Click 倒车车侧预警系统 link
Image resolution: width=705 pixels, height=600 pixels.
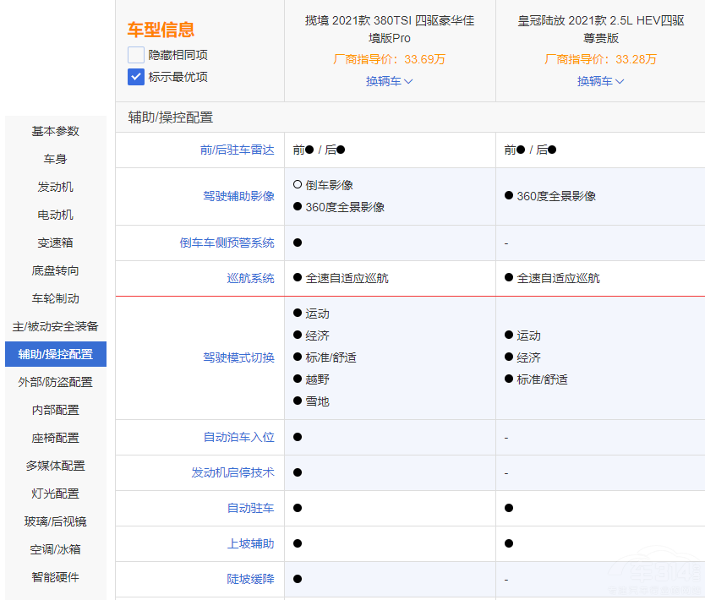point(227,243)
